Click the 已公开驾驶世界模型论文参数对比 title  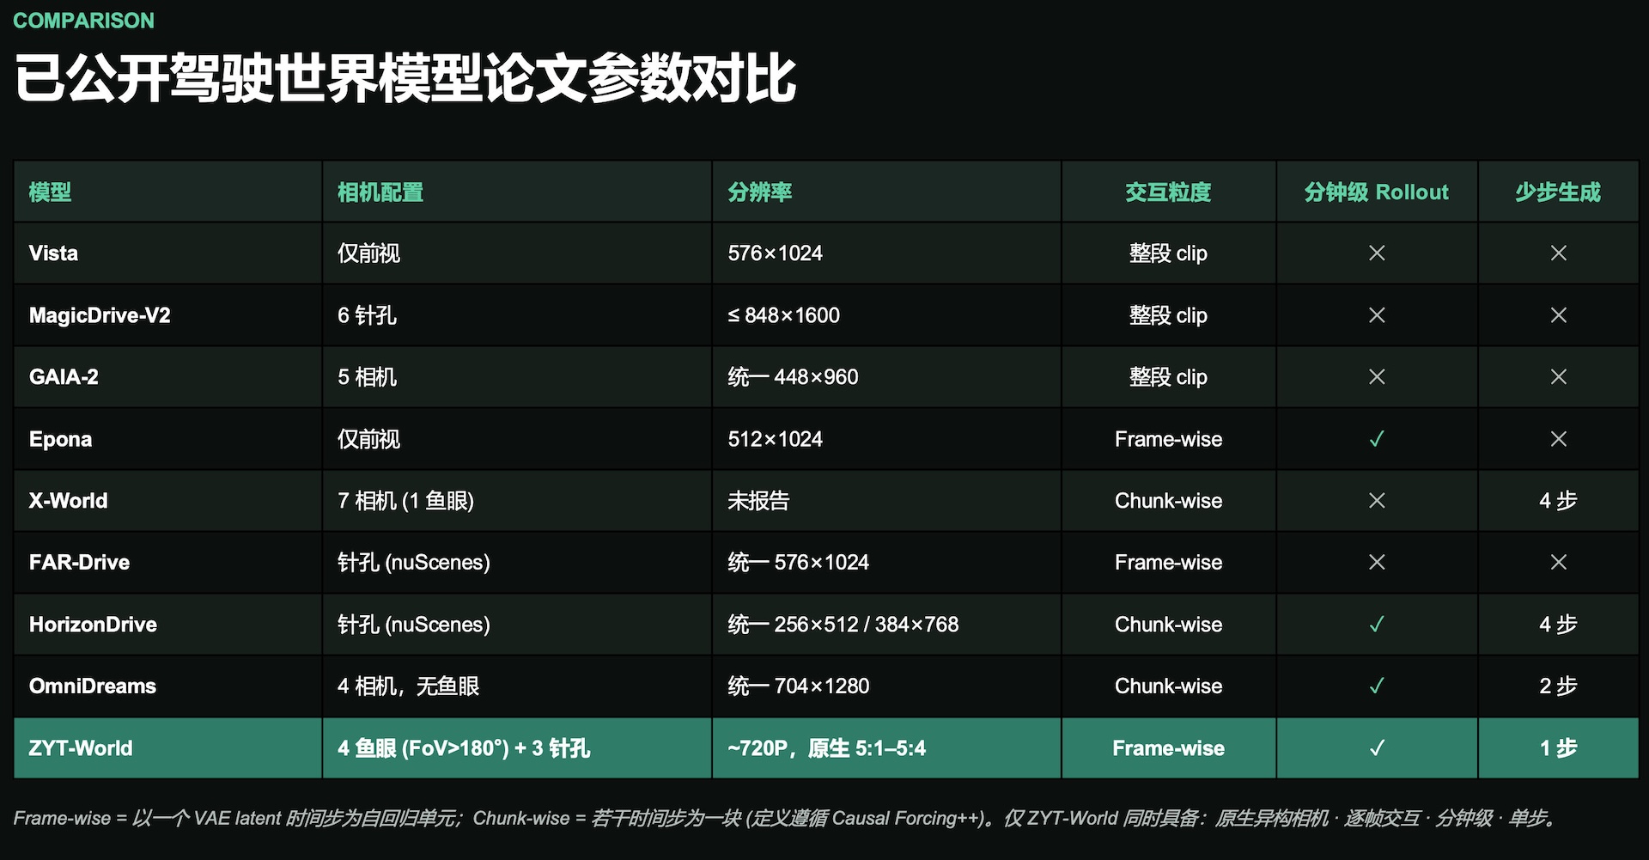(405, 79)
